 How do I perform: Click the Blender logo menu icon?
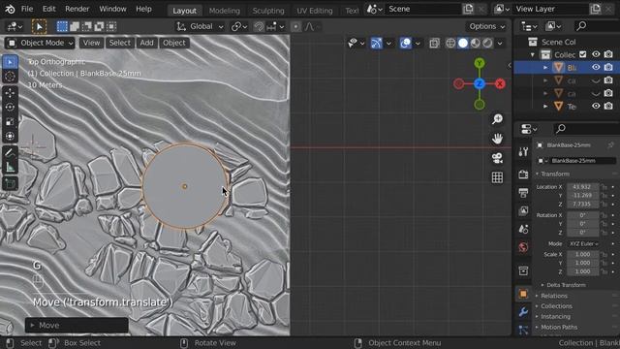pos(10,9)
